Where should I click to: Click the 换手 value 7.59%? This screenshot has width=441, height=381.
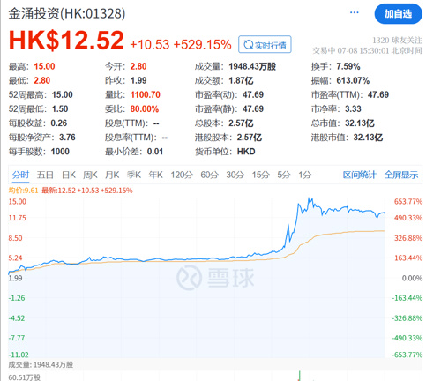pos(348,66)
